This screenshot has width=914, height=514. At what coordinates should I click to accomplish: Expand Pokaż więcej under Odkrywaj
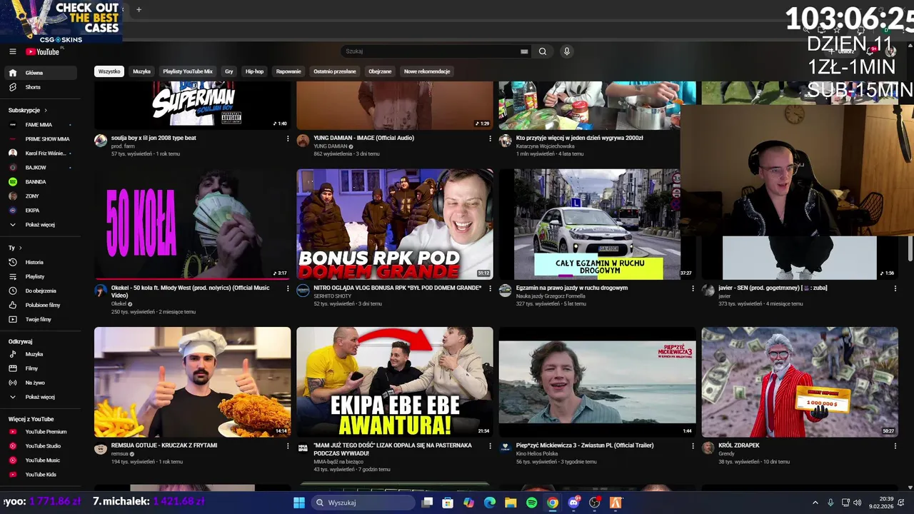tap(41, 397)
